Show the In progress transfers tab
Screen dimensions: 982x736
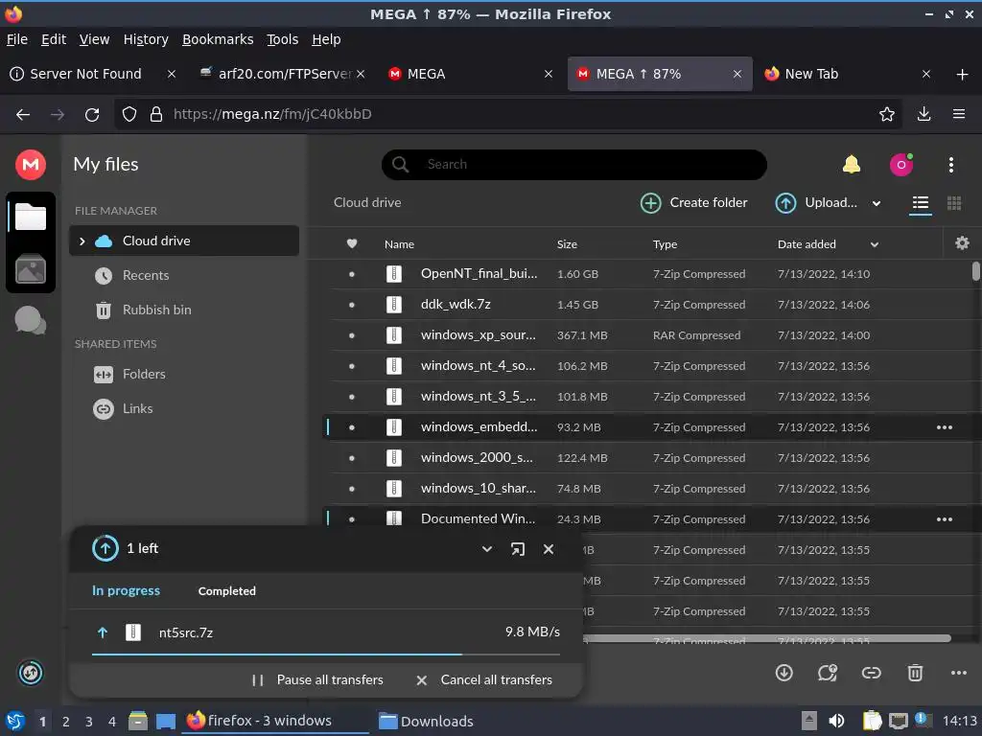tap(126, 590)
